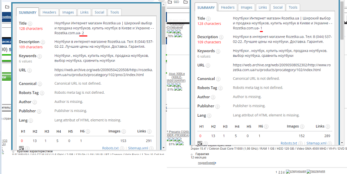Click help icon beside Robots.txt in right panel
Viewport: 347px width, 174px height.
click(300, 144)
